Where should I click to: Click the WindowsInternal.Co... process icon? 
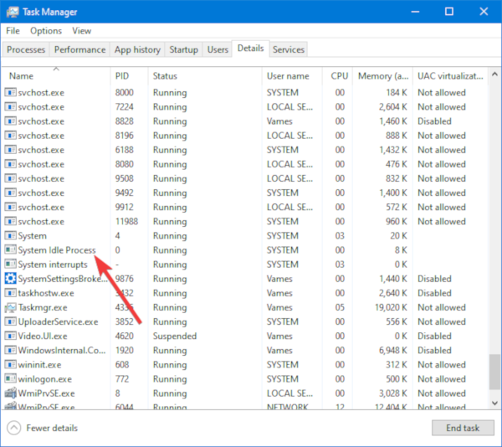click(x=10, y=351)
